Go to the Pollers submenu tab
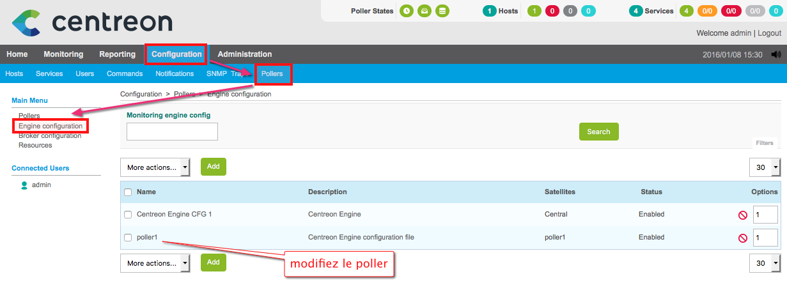 (x=272, y=73)
